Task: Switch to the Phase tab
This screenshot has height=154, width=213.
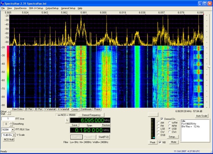Action: pyautogui.click(x=97, y=109)
